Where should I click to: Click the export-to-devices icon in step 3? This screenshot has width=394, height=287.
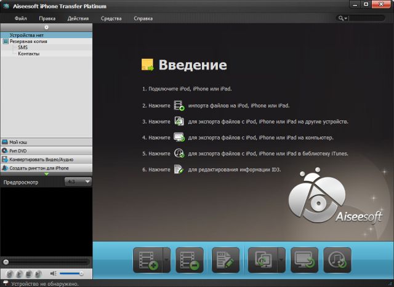[x=179, y=122]
